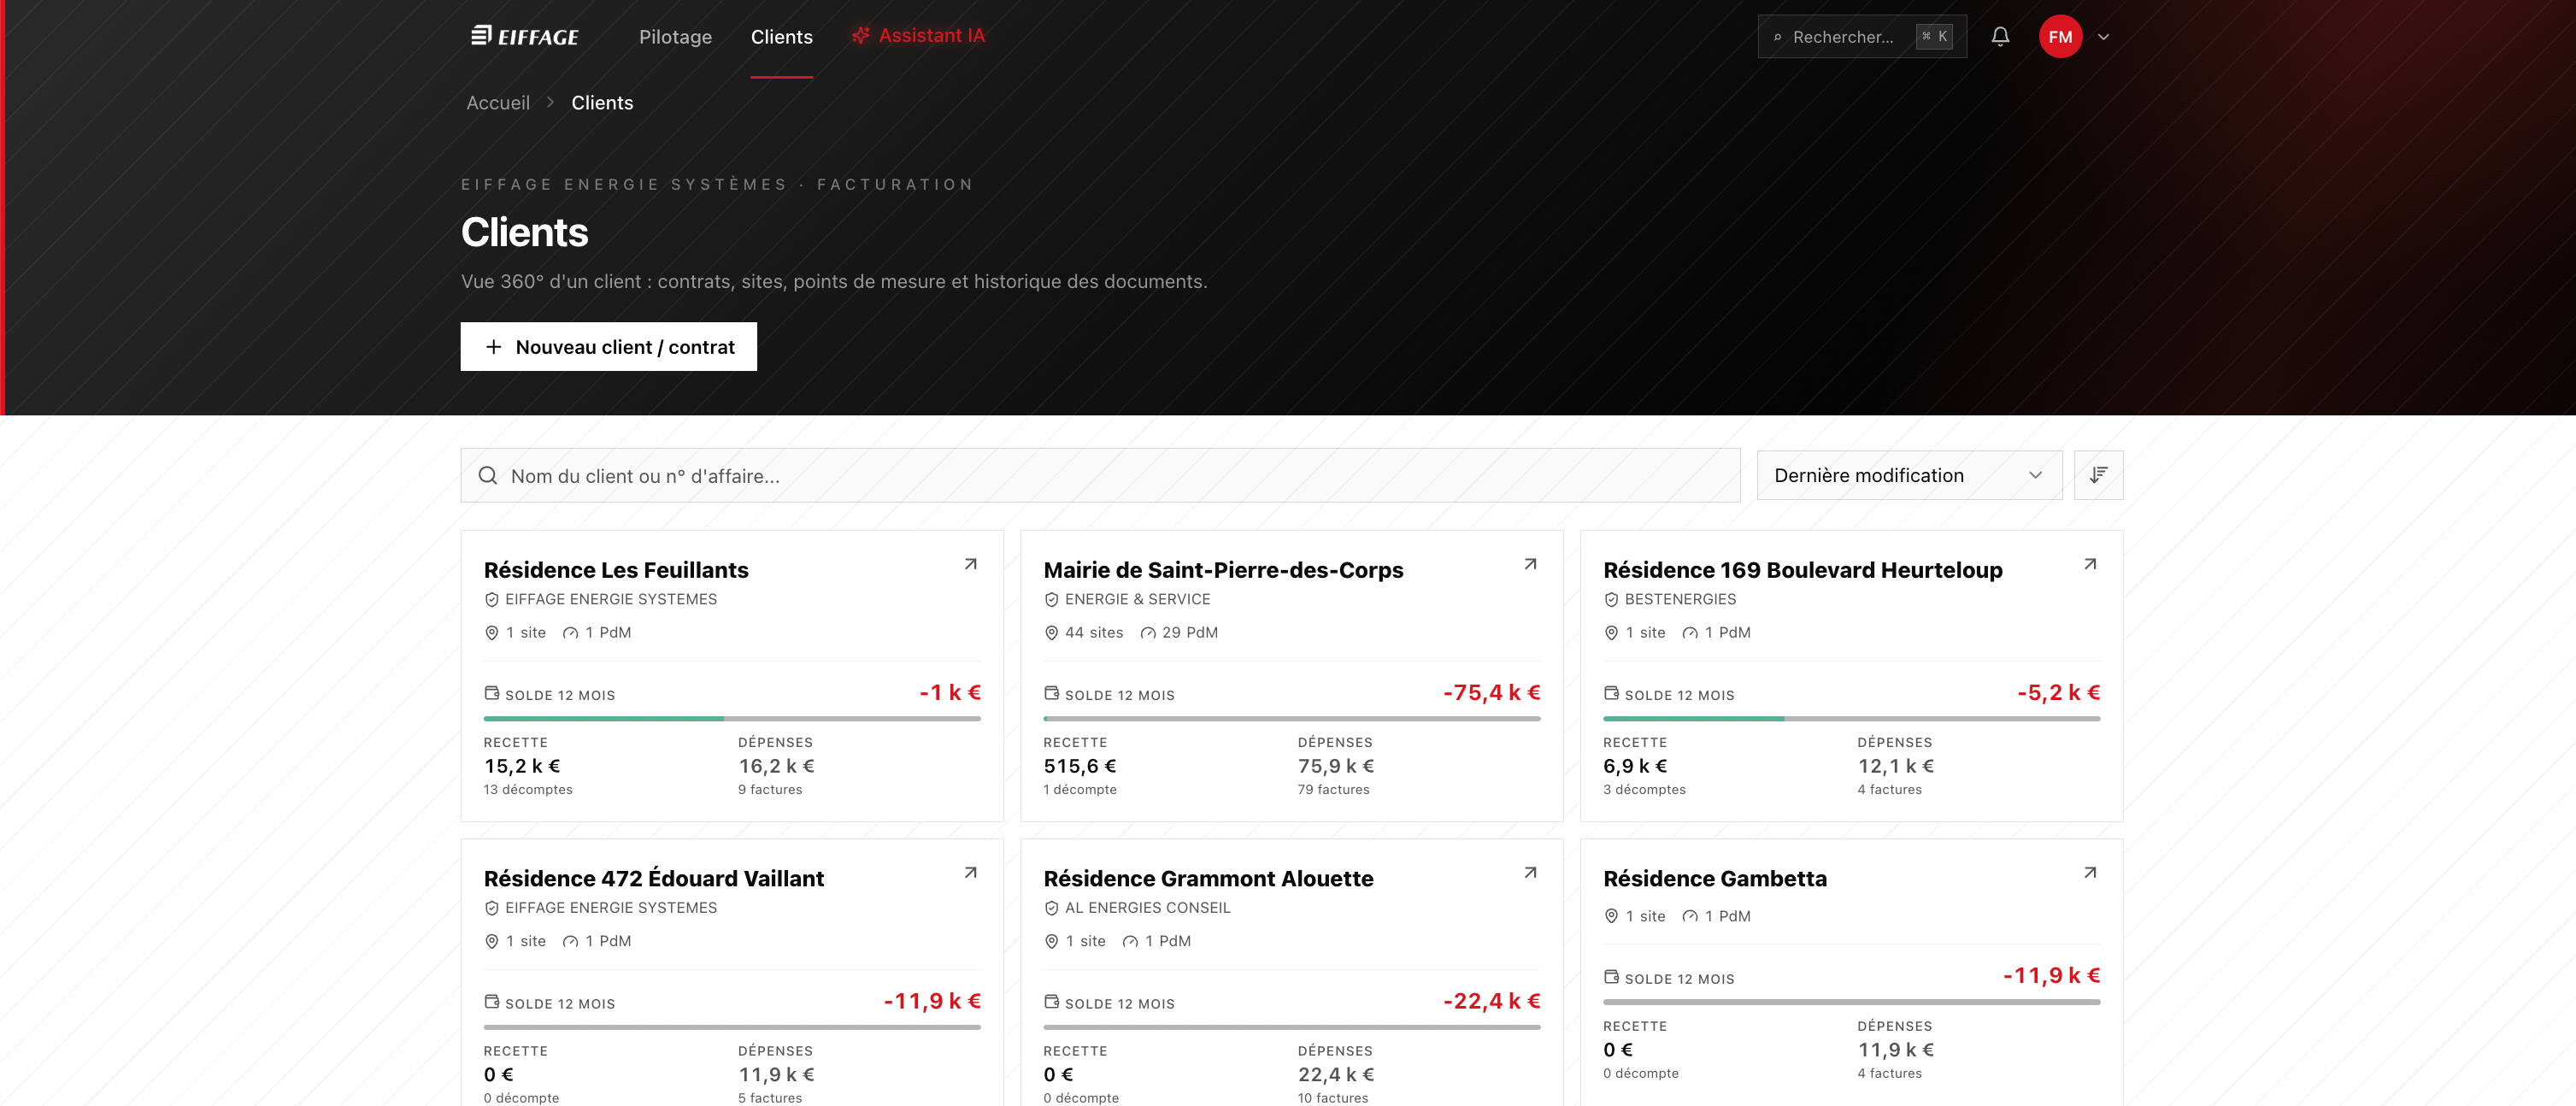Click the client name or affaire search field
The height and width of the screenshot is (1106, 2576).
[1100, 476]
